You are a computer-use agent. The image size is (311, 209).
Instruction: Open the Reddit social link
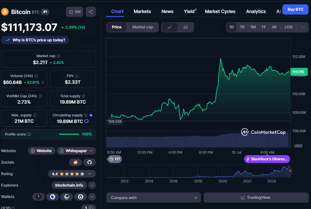click(x=76, y=162)
